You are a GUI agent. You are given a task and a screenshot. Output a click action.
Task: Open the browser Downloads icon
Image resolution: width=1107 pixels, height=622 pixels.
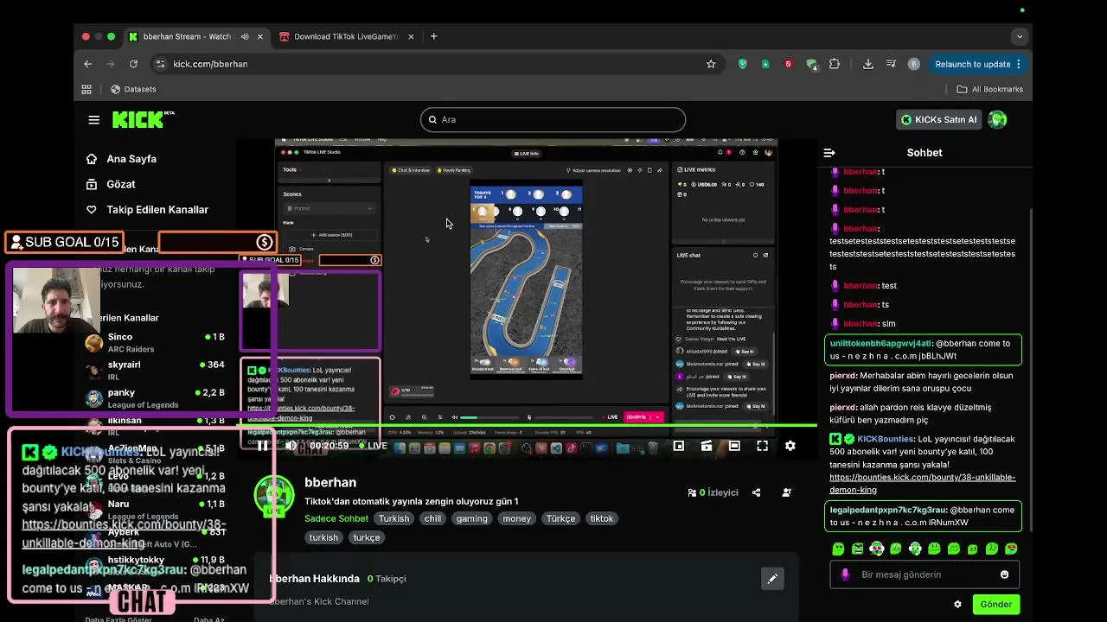pos(868,64)
